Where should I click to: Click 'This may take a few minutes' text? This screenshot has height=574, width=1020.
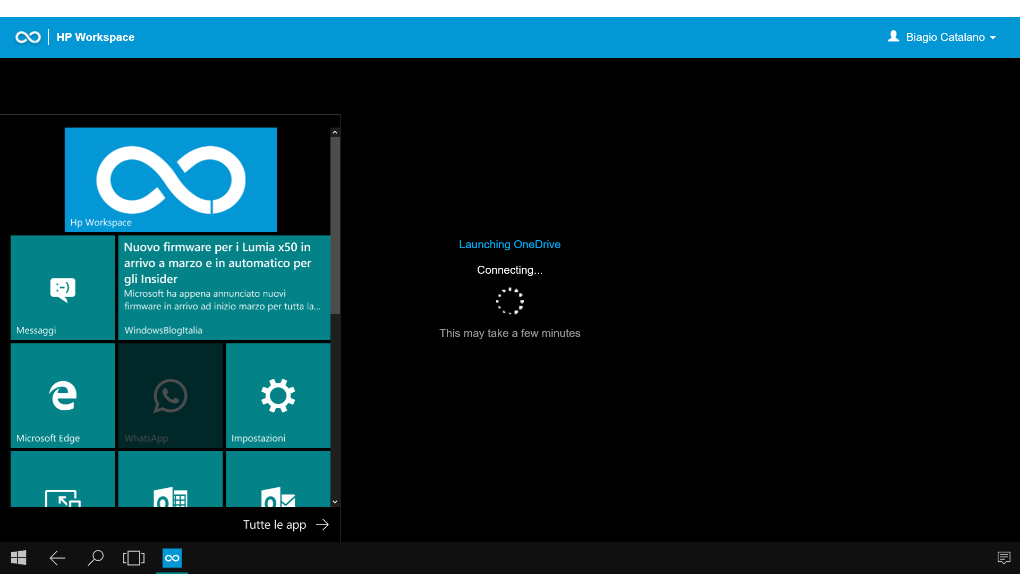tap(509, 333)
